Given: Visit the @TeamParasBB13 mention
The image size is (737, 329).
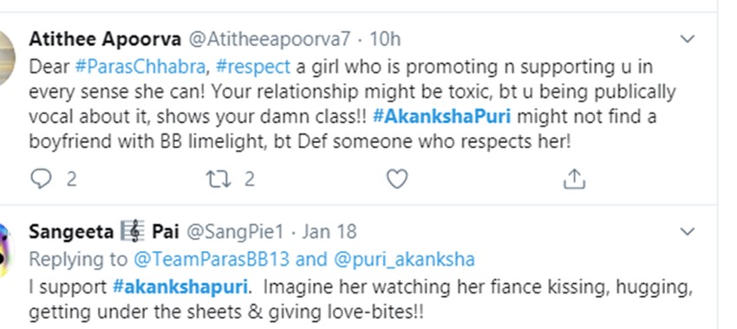Looking at the screenshot, I should tap(211, 259).
